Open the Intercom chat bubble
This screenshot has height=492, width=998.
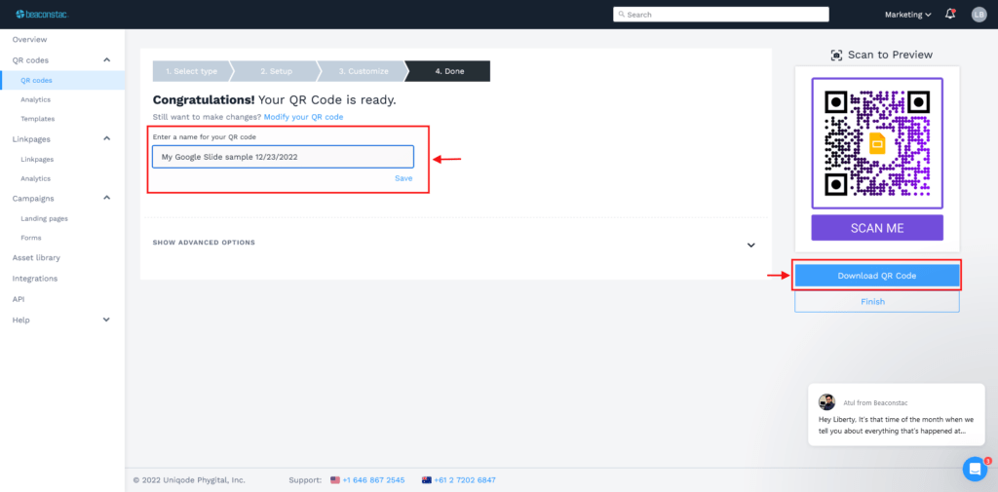975,469
